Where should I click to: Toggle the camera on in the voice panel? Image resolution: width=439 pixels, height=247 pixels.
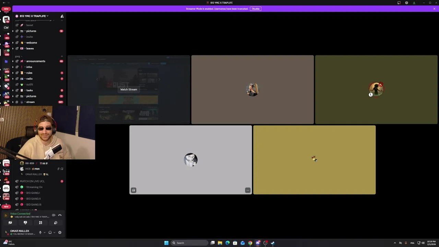point(10,223)
